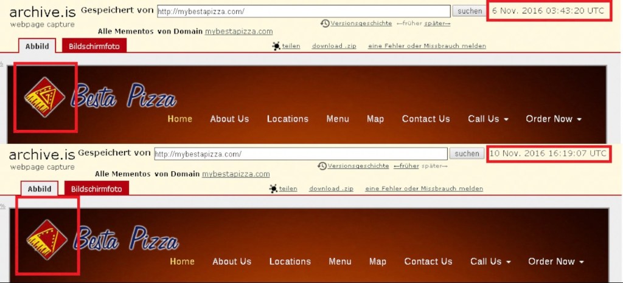Click the 'download .zip' link in the upper capture

pos(334,46)
